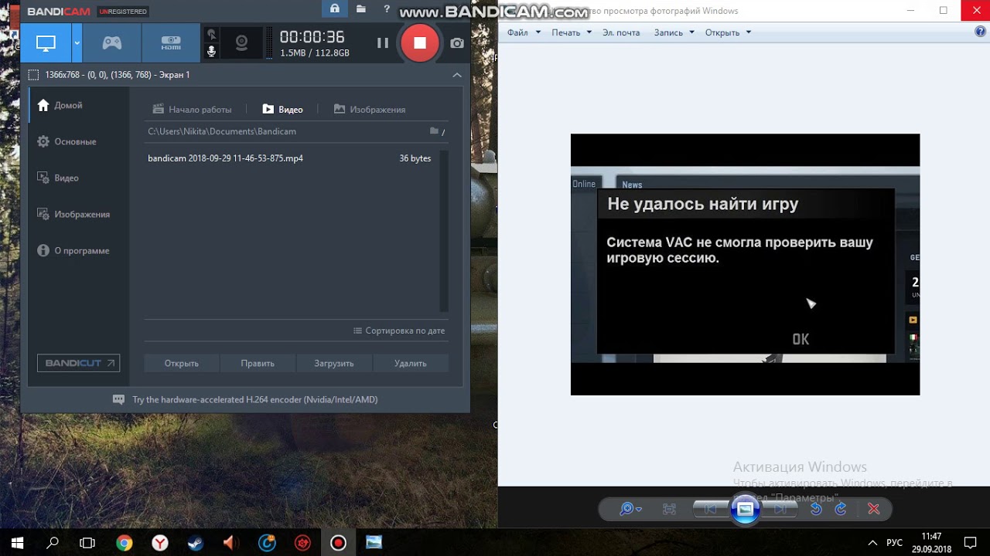Click the Bandicam lock icon
This screenshot has width=990, height=556.
(334, 9)
